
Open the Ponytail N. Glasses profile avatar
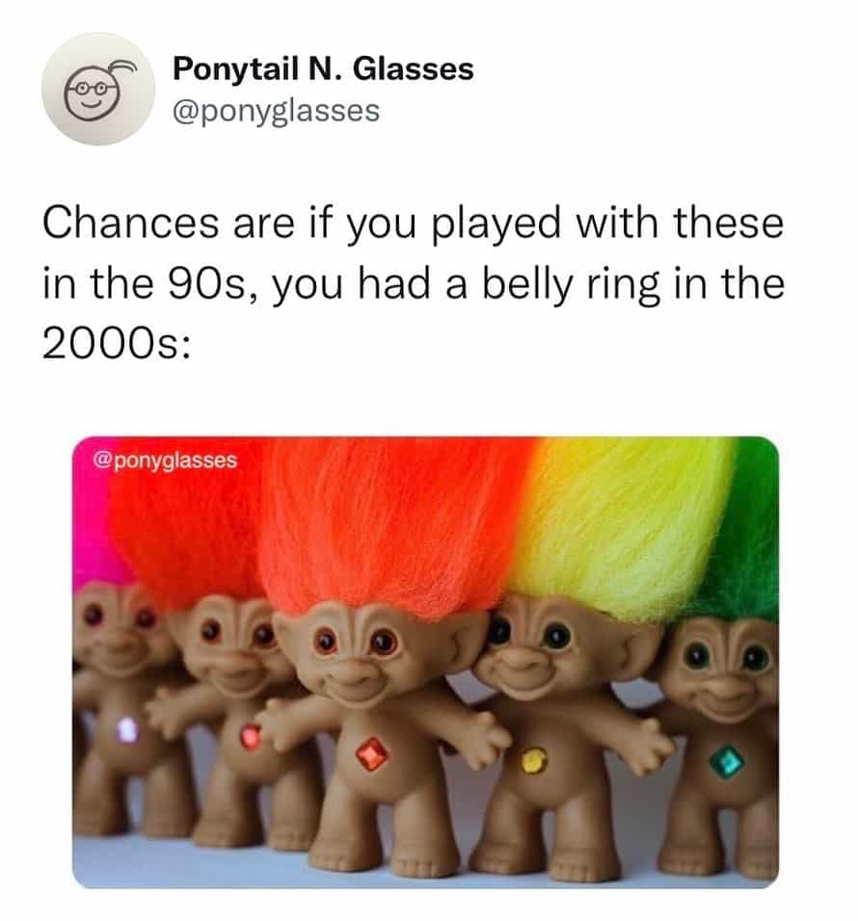[98, 89]
